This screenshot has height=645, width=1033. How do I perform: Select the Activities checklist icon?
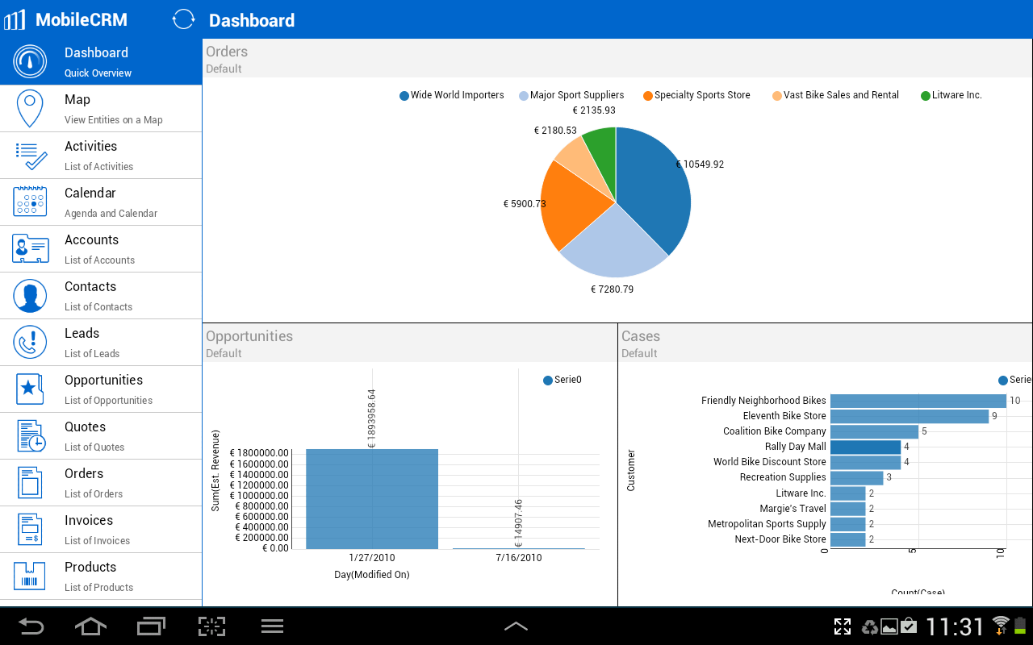click(30, 155)
